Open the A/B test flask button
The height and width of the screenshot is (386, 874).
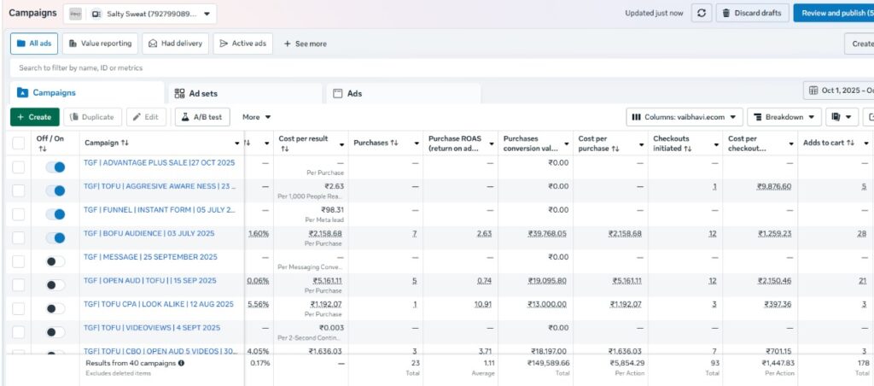(201, 117)
